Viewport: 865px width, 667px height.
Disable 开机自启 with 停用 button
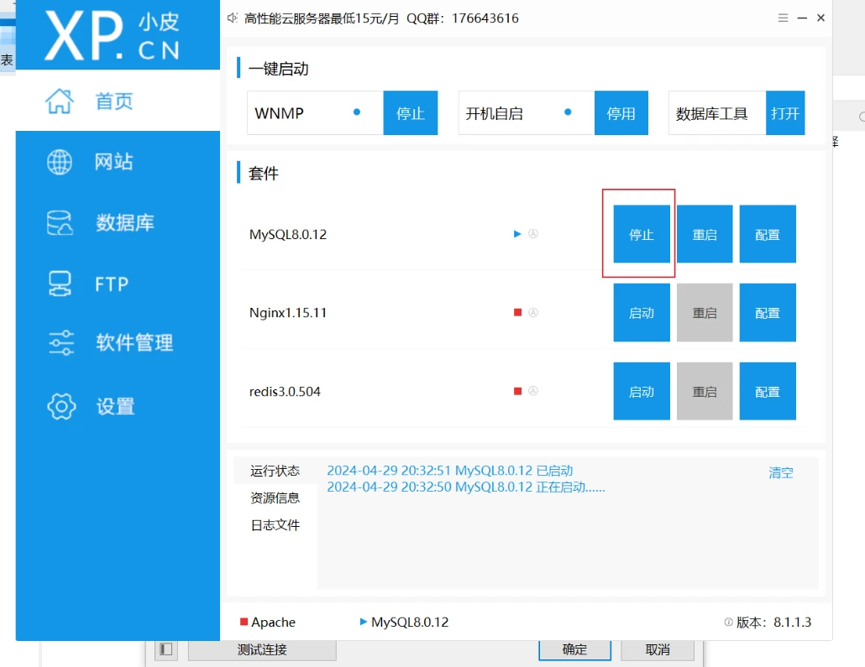pyautogui.click(x=621, y=113)
